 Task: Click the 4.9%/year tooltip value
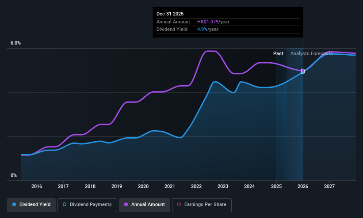tap(208, 30)
